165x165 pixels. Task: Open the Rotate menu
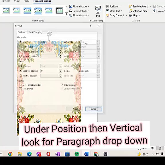[159, 11]
